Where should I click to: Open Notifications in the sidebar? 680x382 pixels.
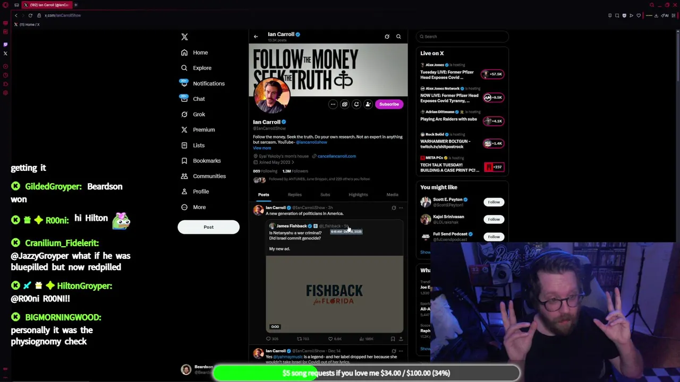click(x=202, y=83)
